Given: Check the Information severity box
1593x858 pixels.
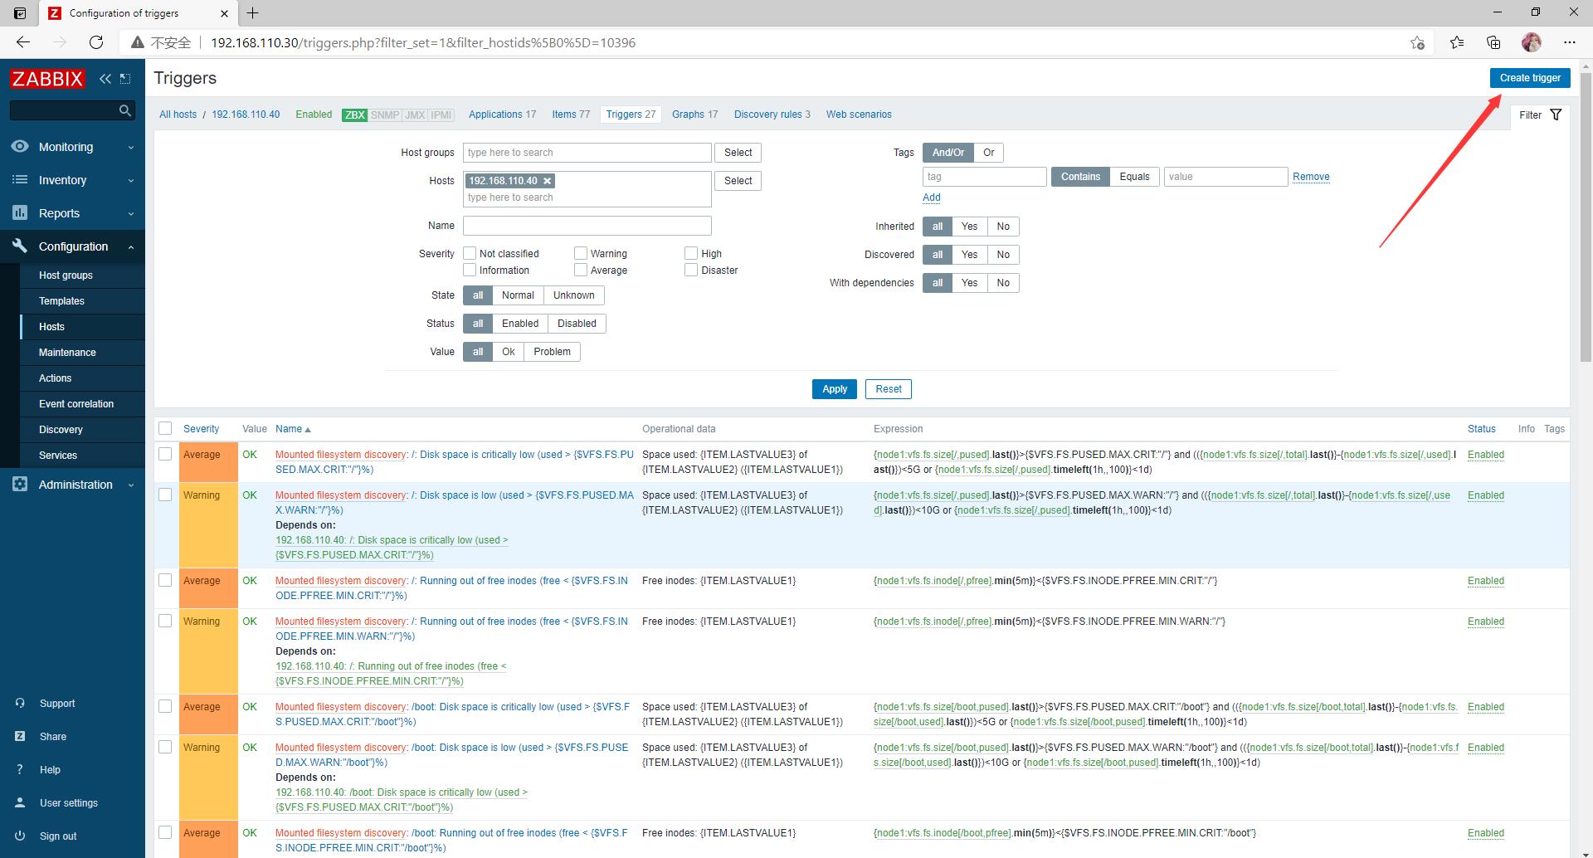Looking at the screenshot, I should click(470, 270).
